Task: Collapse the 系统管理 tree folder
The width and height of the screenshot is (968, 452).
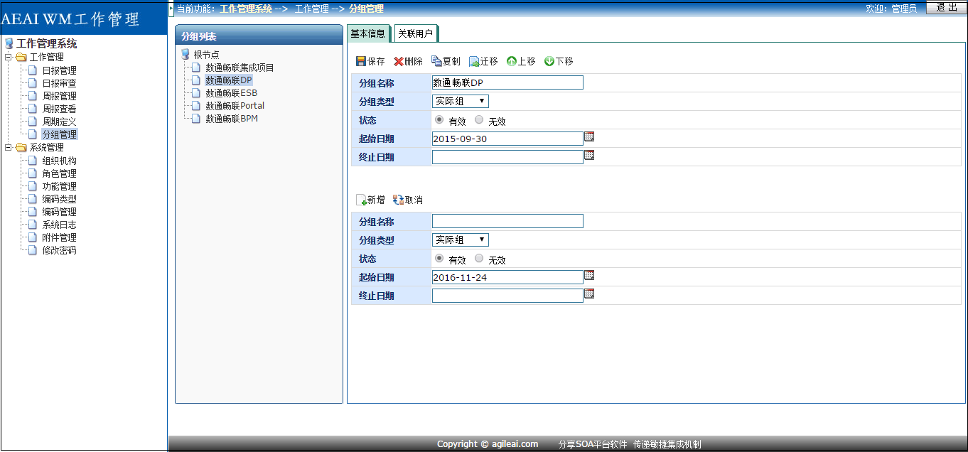Action: [9, 148]
